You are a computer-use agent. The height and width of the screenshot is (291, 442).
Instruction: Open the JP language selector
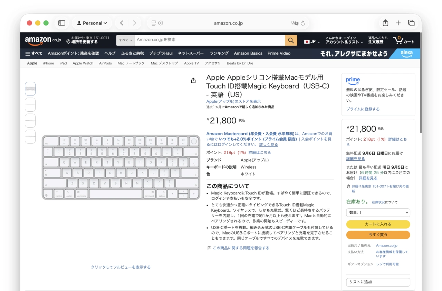(x=312, y=41)
